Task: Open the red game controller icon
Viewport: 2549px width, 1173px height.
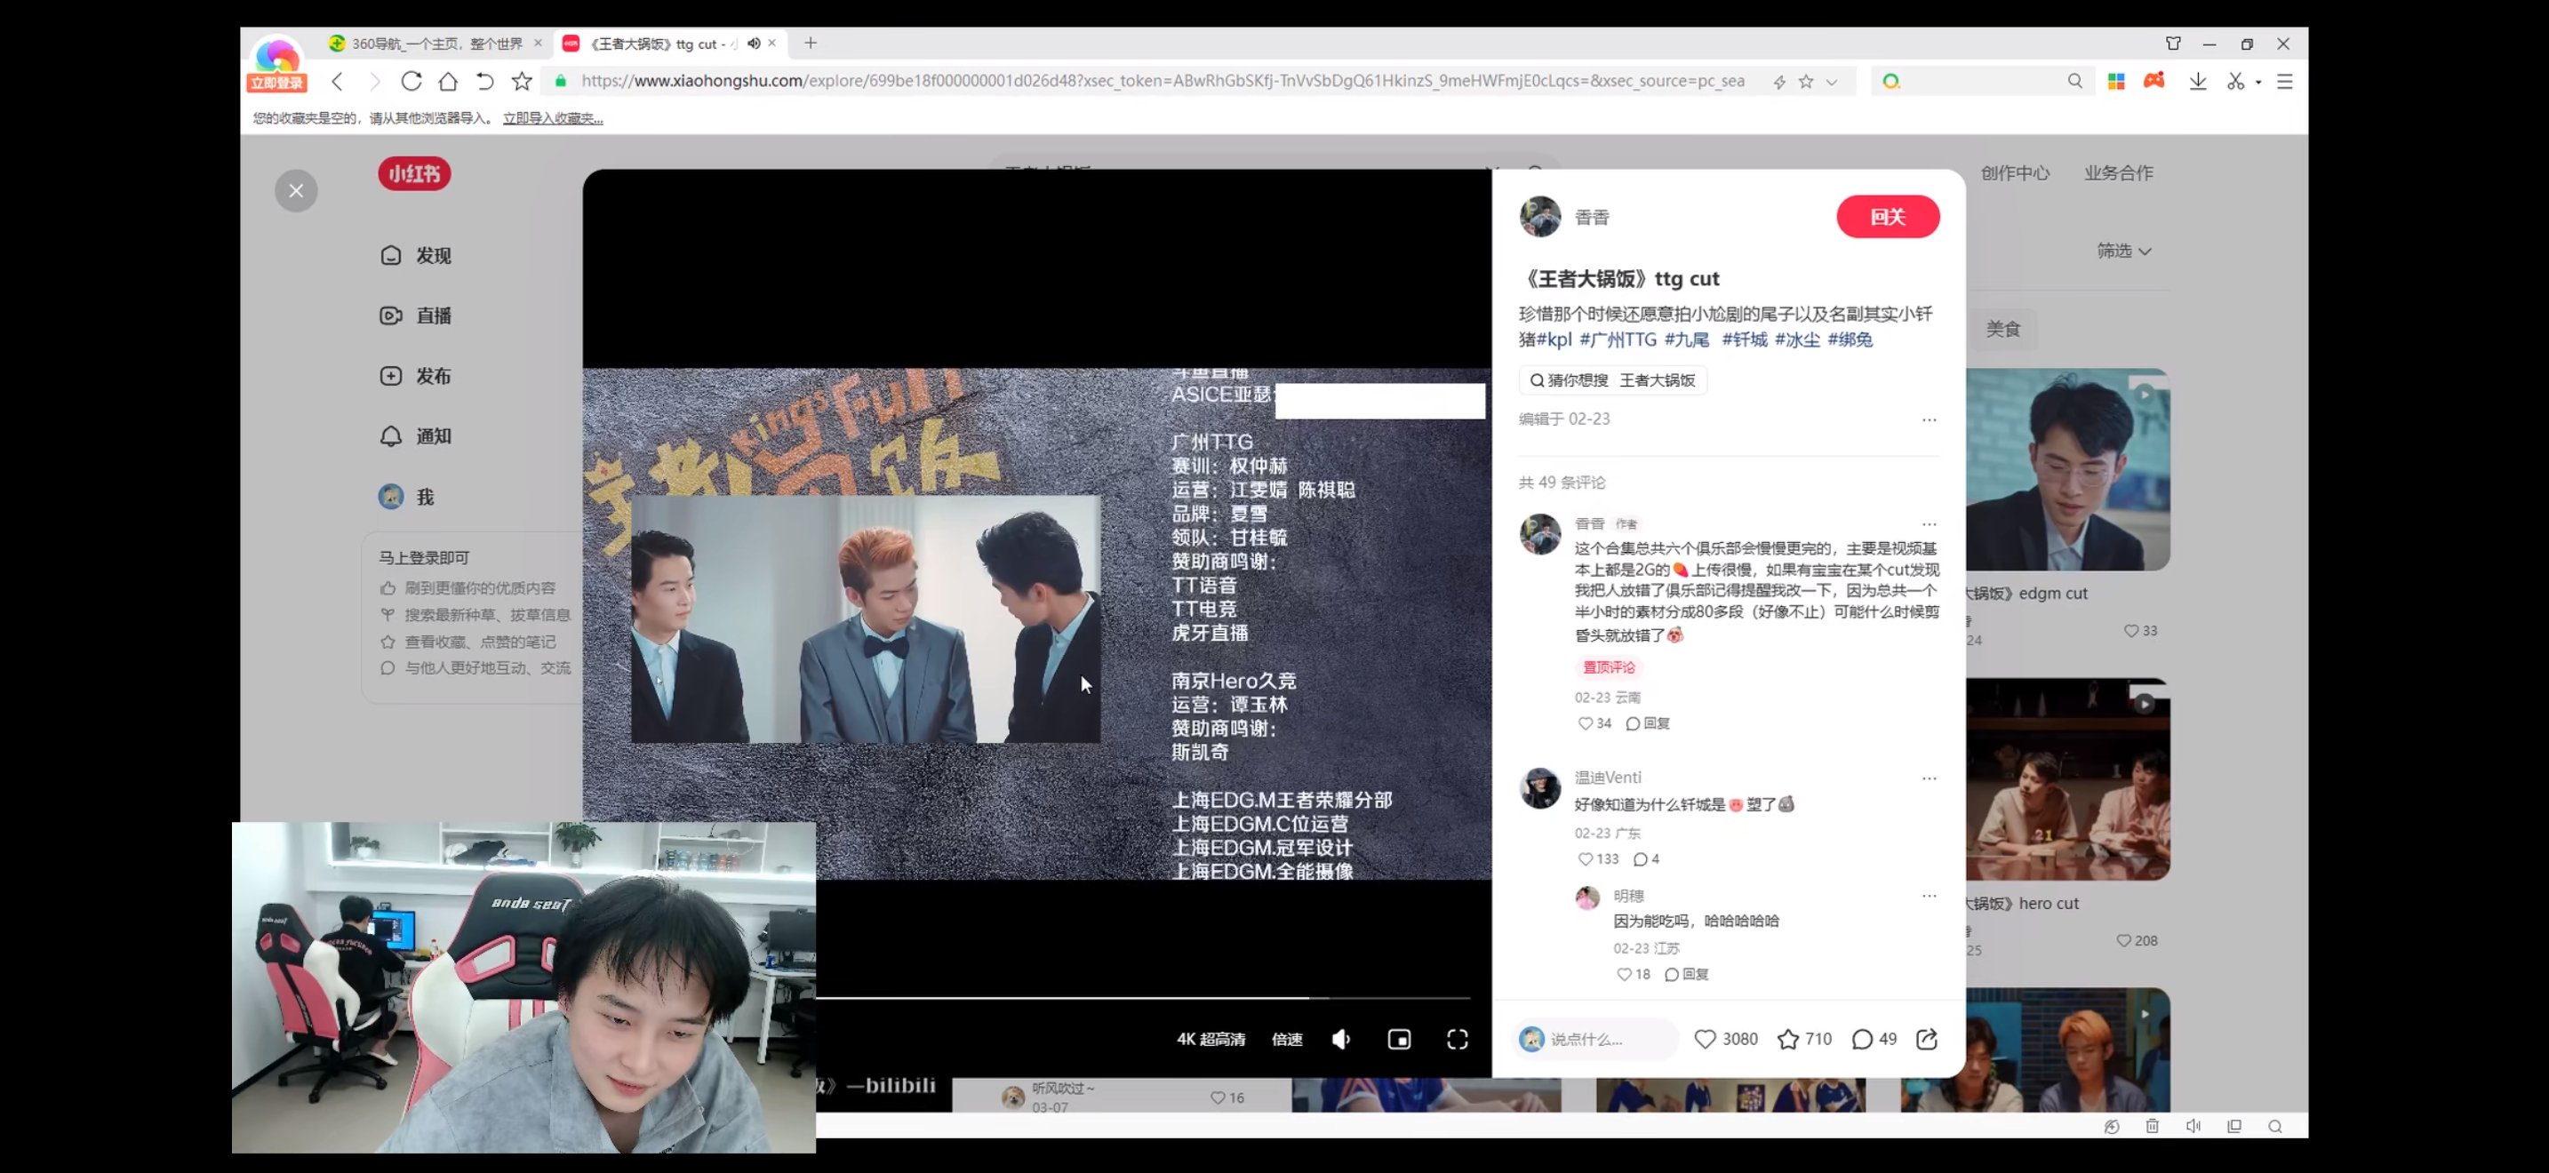Action: tap(2154, 80)
